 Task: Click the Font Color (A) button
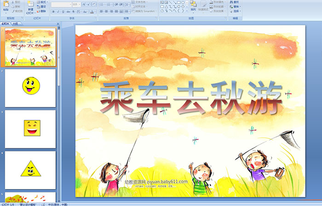(x=92, y=11)
